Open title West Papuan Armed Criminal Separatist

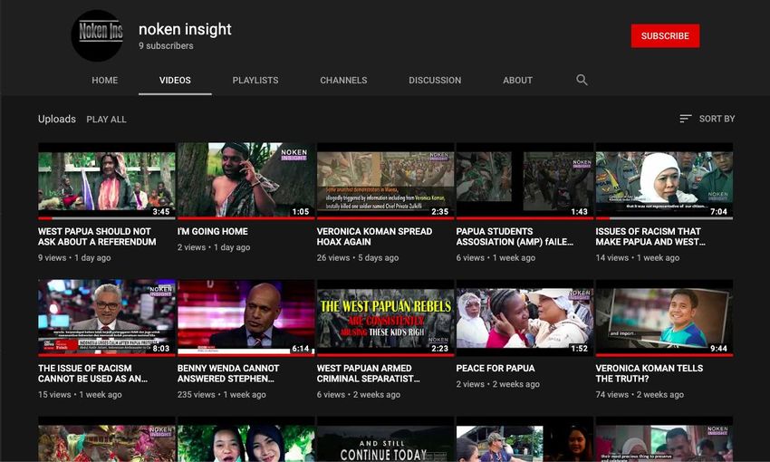coord(369,373)
